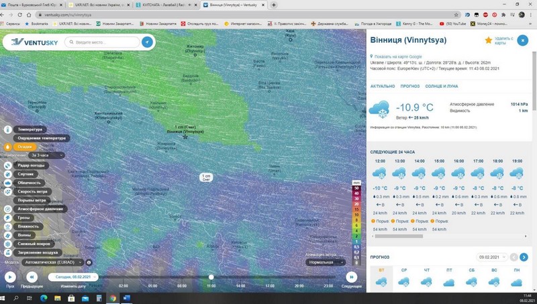Open the accumulation 'За 3 часа' dropdown
The width and height of the screenshot is (537, 304).
[x=47, y=156]
